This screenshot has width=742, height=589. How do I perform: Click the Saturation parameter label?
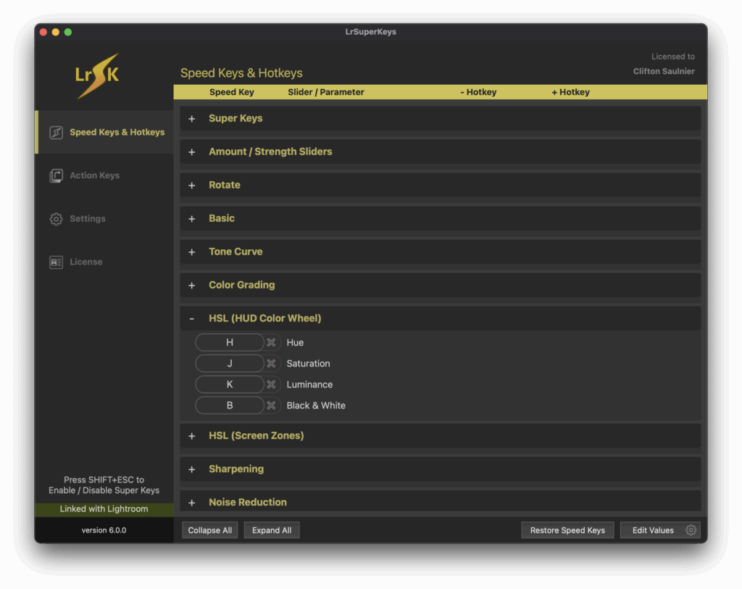[309, 364]
